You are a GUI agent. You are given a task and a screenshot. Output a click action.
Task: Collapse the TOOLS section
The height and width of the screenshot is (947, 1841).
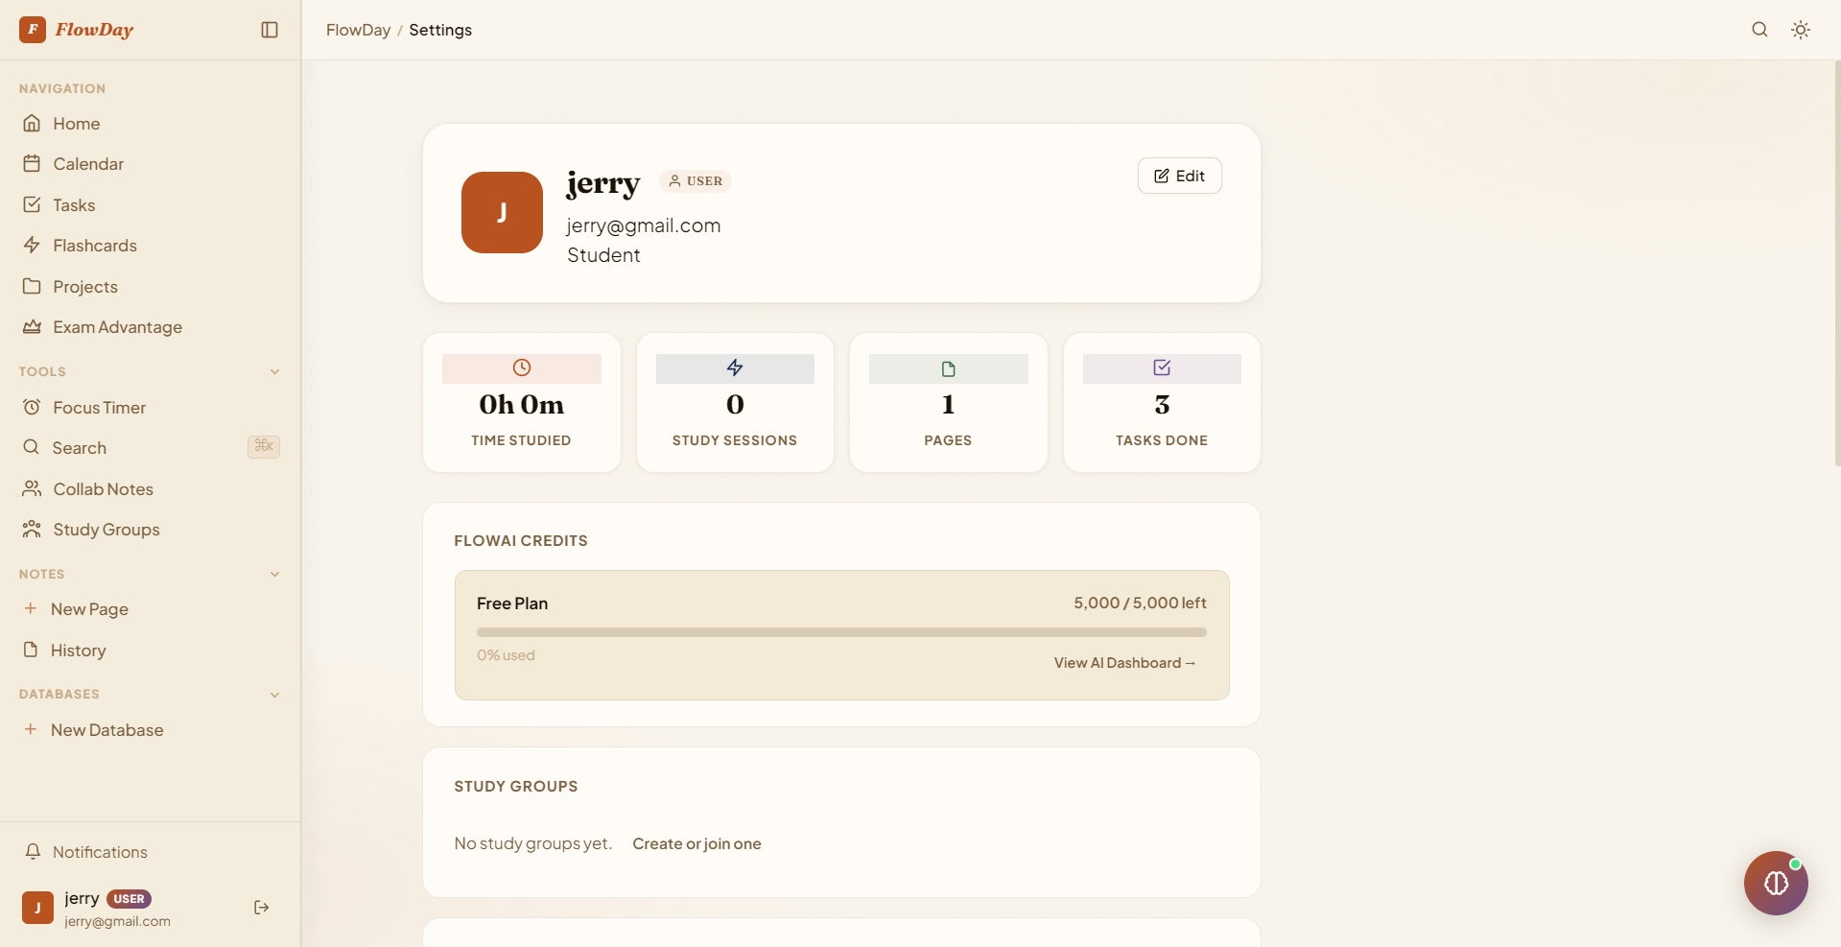(x=275, y=371)
